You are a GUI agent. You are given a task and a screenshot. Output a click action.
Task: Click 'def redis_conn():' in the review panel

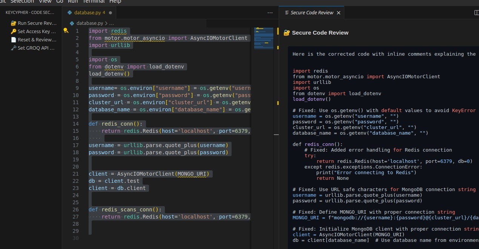(x=318, y=144)
